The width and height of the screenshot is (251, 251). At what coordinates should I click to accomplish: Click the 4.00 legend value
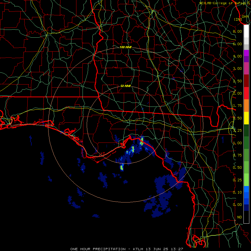(237, 56)
